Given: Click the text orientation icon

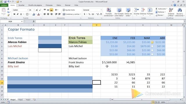Looking at the screenshot, I should pyautogui.click(x=56, y=10).
